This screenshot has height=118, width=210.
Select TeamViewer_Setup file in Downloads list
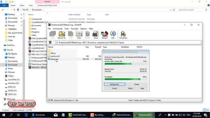pos(39,64)
